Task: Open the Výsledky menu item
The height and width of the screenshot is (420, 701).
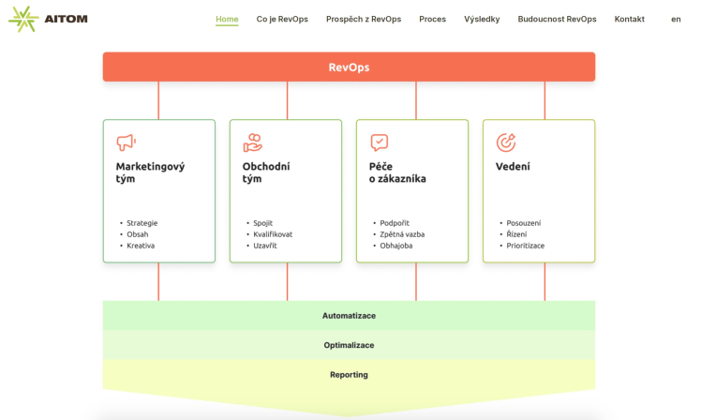Action: click(482, 20)
